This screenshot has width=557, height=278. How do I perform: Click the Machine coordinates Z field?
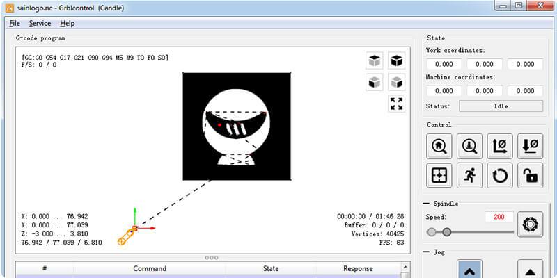526,91
